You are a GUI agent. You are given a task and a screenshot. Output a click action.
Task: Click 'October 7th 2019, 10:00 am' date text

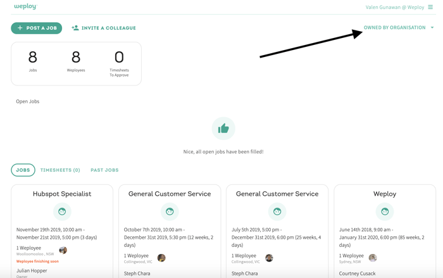tap(153, 230)
